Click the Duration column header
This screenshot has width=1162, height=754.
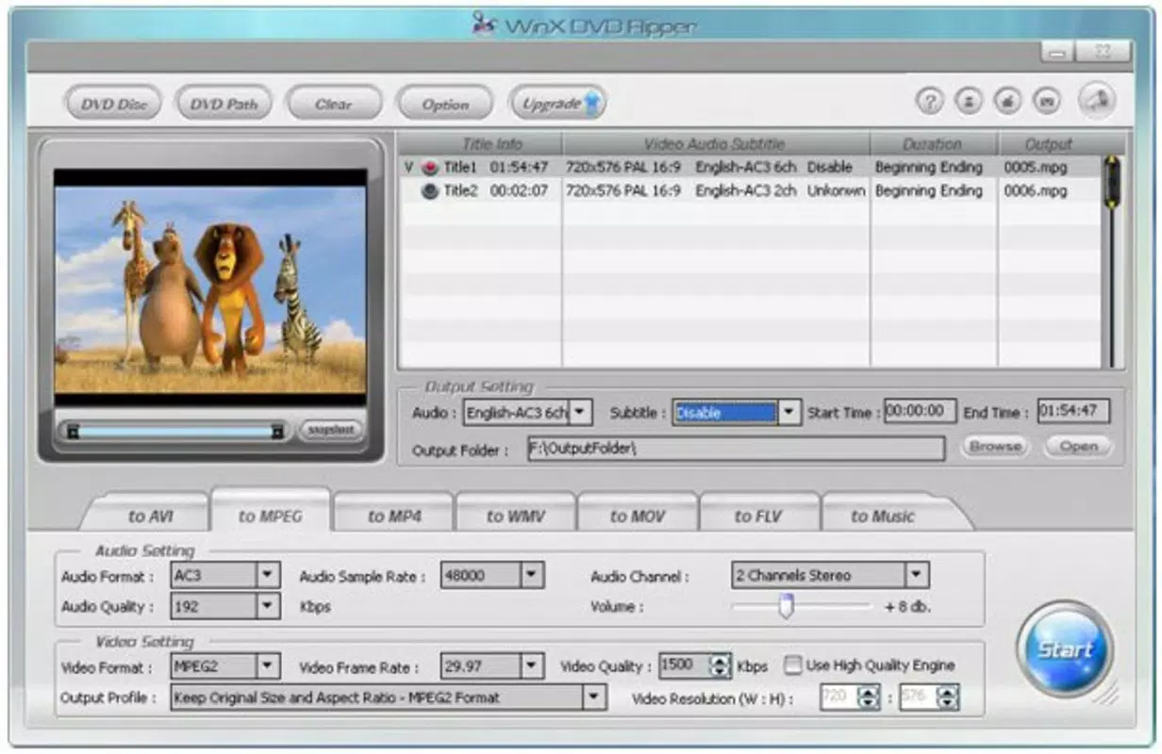(934, 144)
